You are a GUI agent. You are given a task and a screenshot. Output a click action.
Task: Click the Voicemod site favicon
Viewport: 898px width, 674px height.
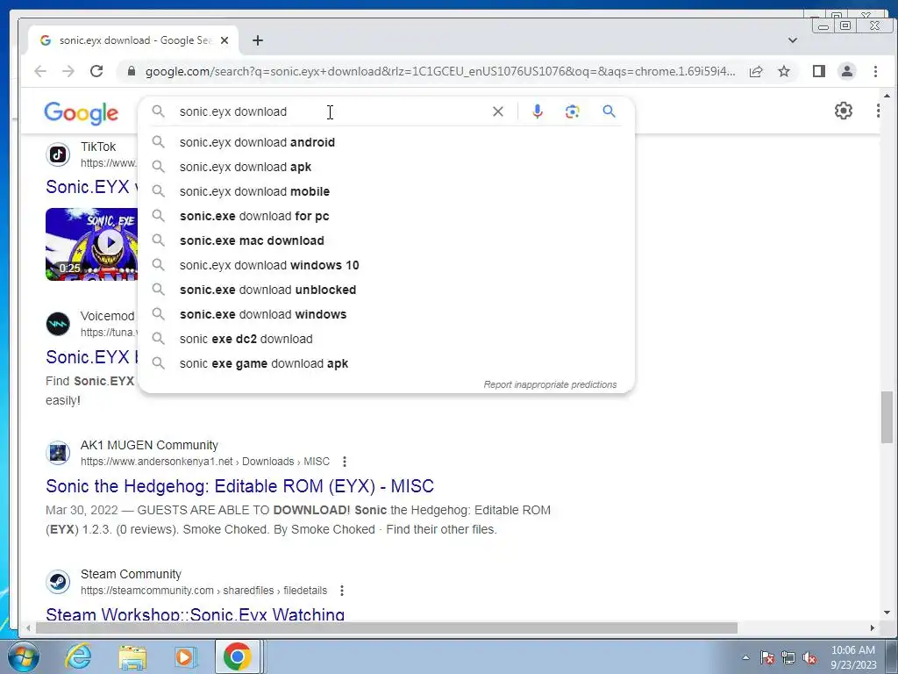(58, 324)
